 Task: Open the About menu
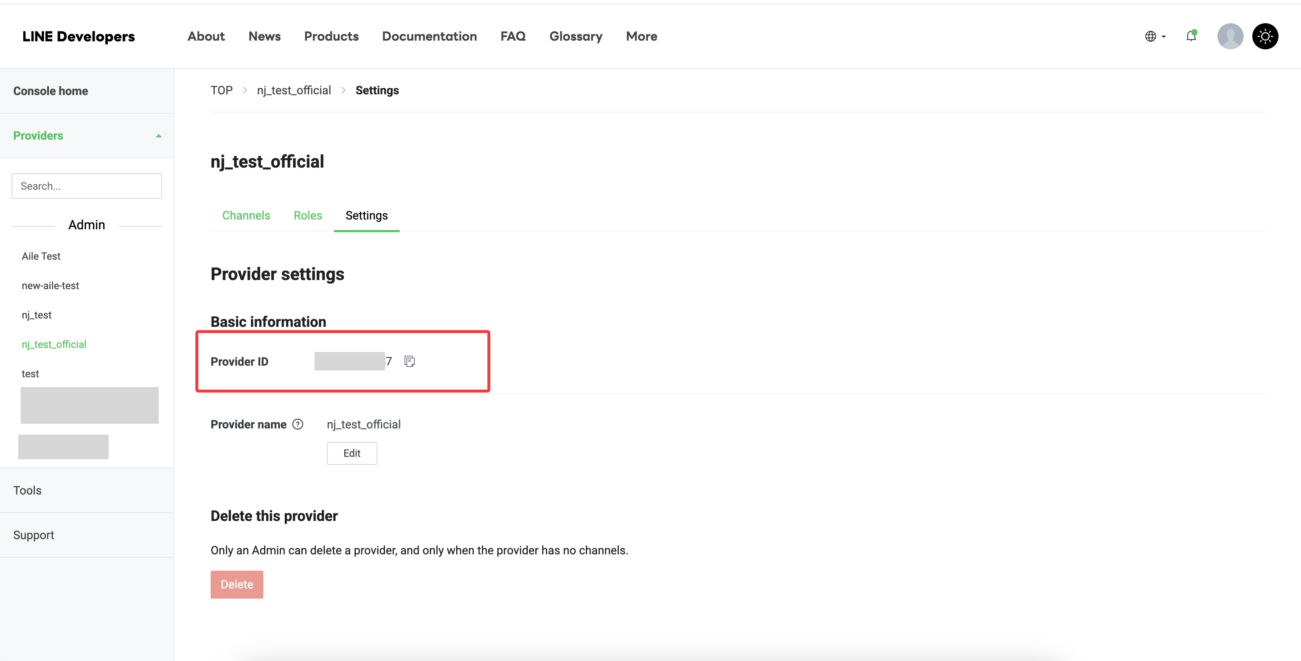coord(206,36)
